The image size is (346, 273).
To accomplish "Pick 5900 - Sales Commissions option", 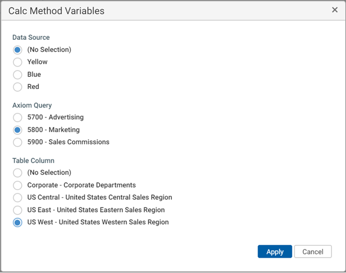I will coord(17,142).
